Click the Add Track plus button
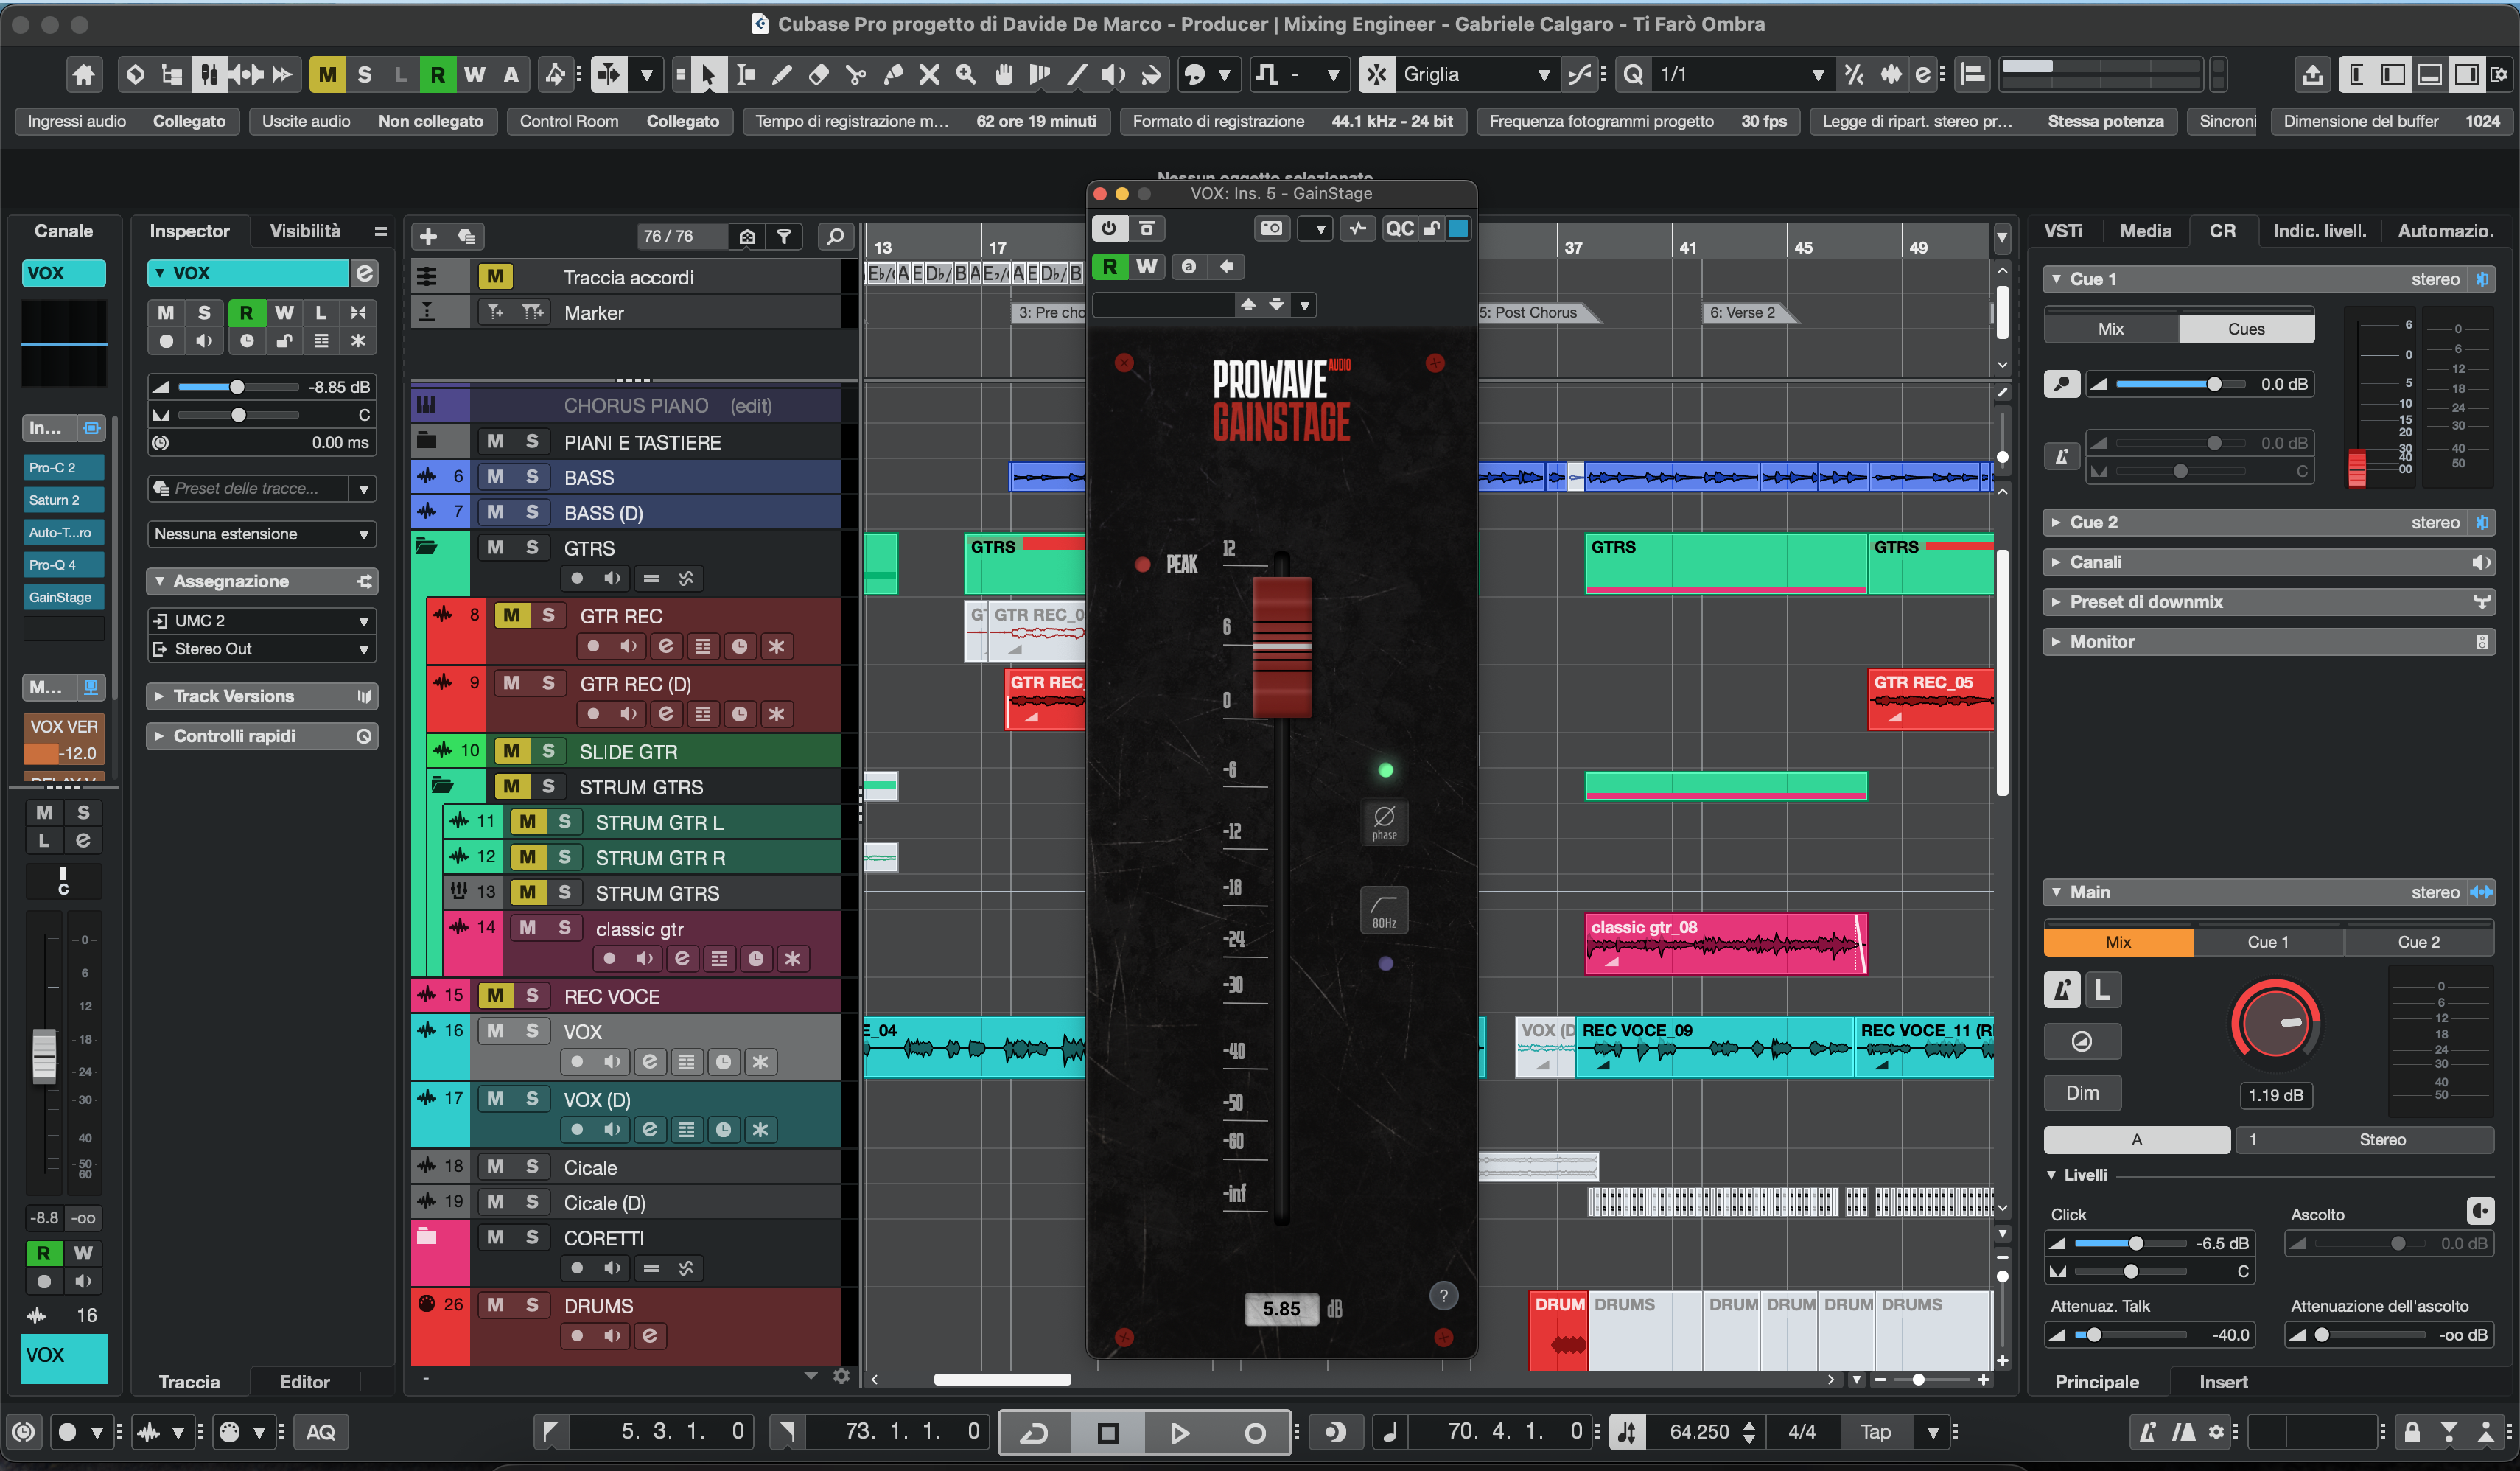 point(428,236)
